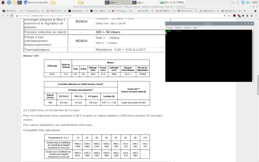Click the Bluetooth icon in system tray
259x162 pixels.
click(x=237, y=2)
